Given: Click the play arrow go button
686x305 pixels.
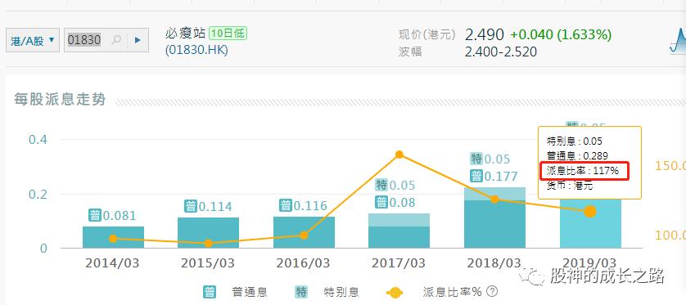Looking at the screenshot, I should coord(138,40).
